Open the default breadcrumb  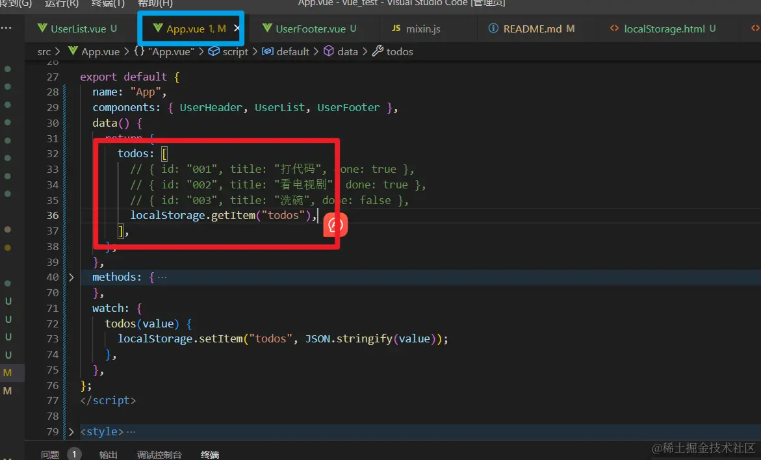tap(292, 51)
